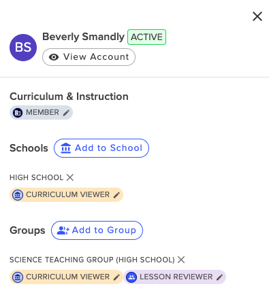Close the user details panel
Viewport: 269px width, 297px height.
[257, 16]
